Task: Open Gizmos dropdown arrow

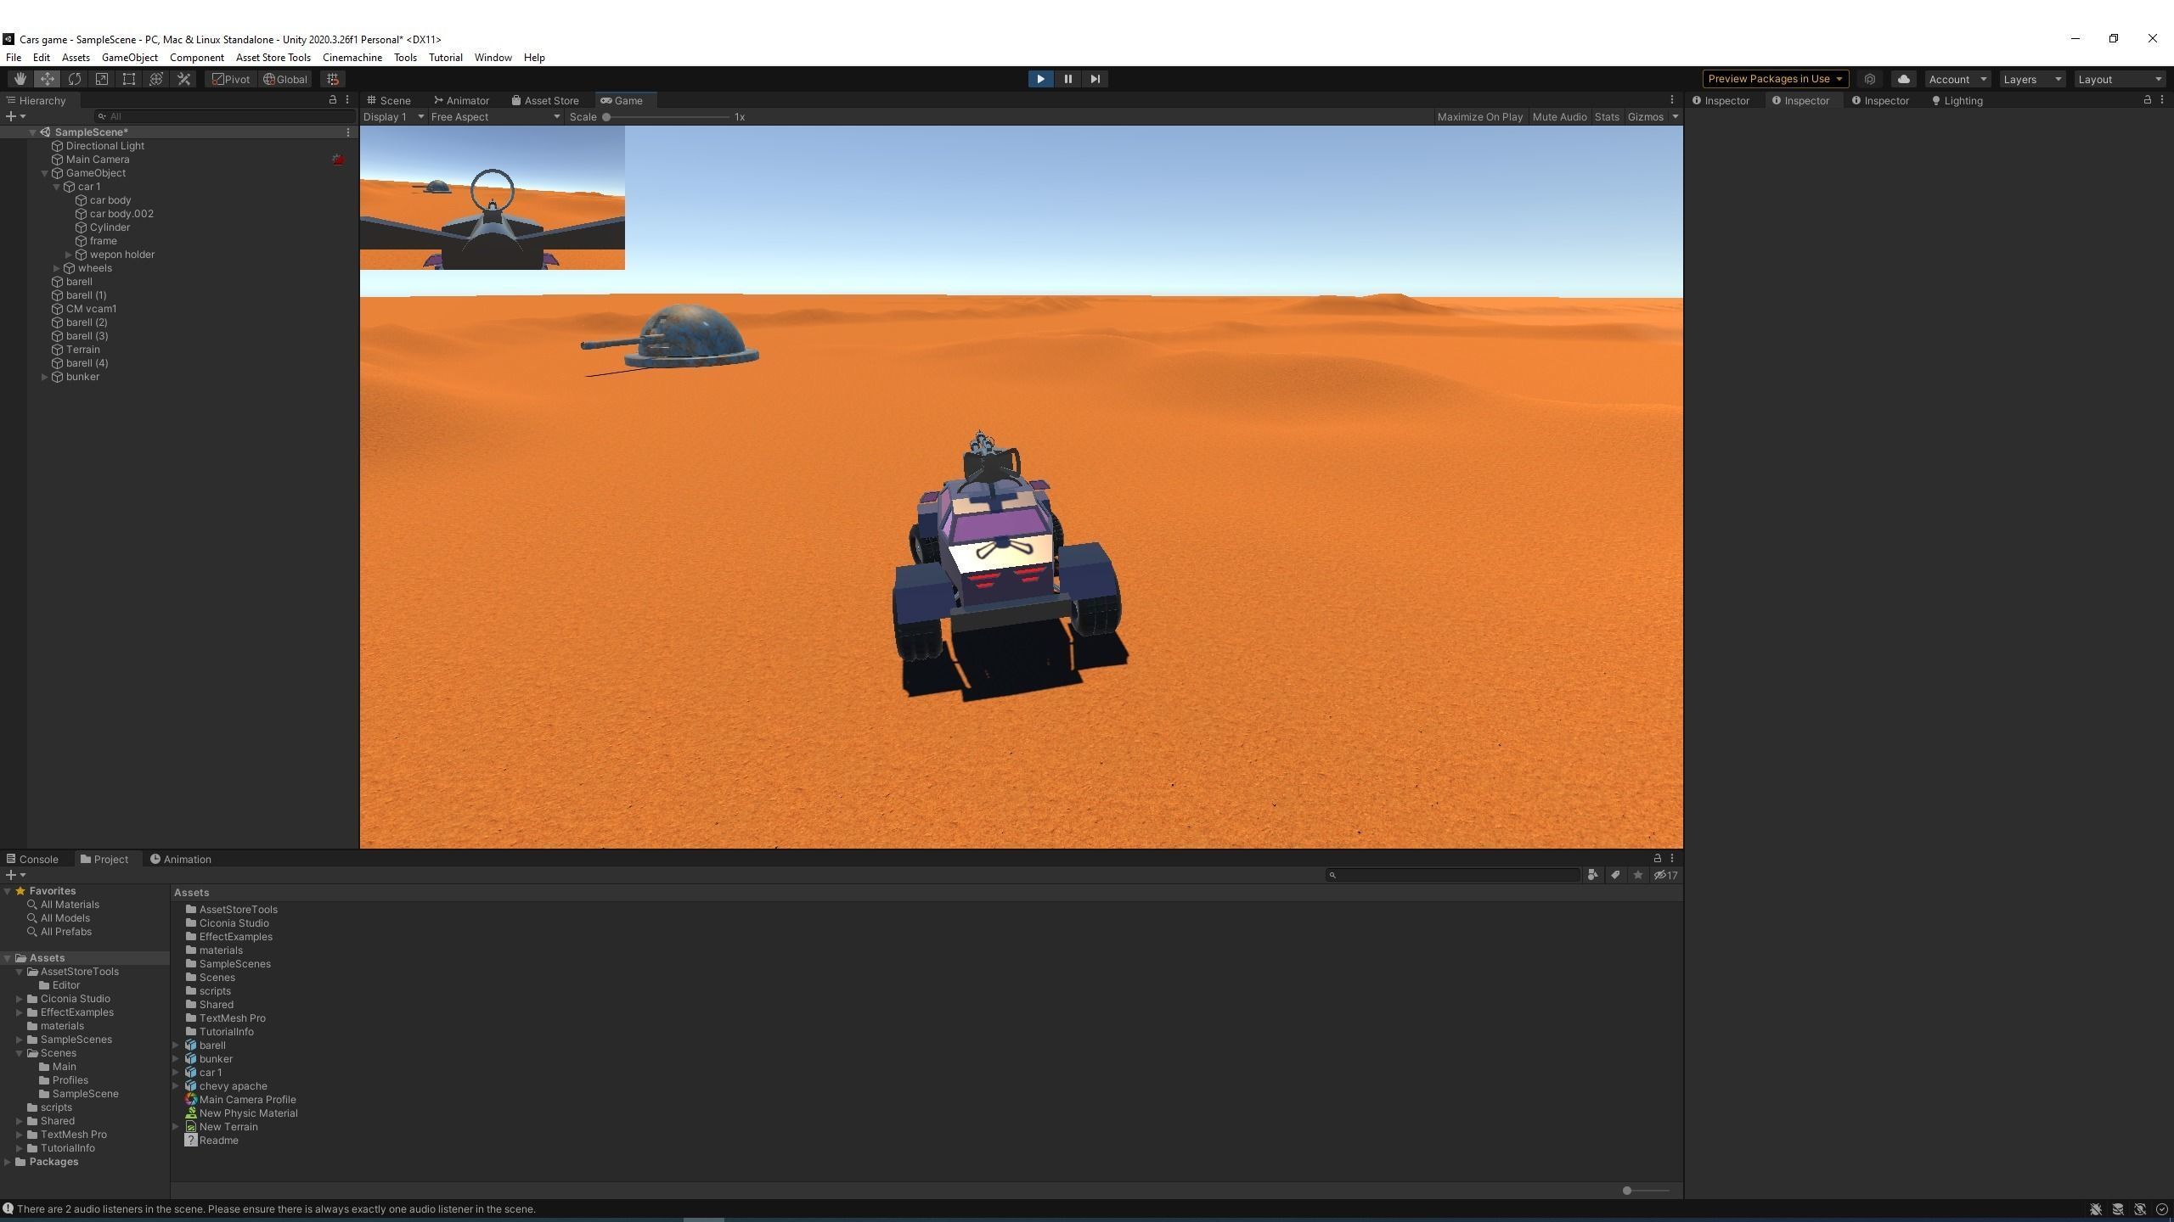Action: click(x=1676, y=117)
